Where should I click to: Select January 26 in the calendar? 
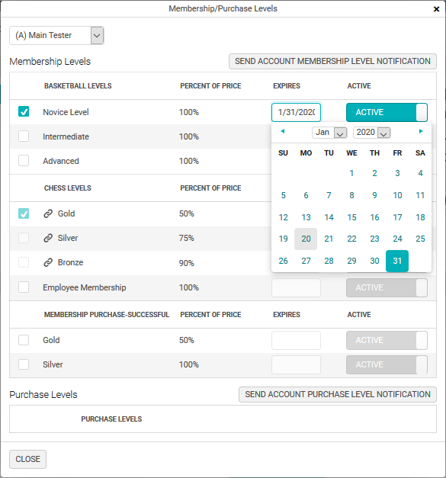pos(283,261)
